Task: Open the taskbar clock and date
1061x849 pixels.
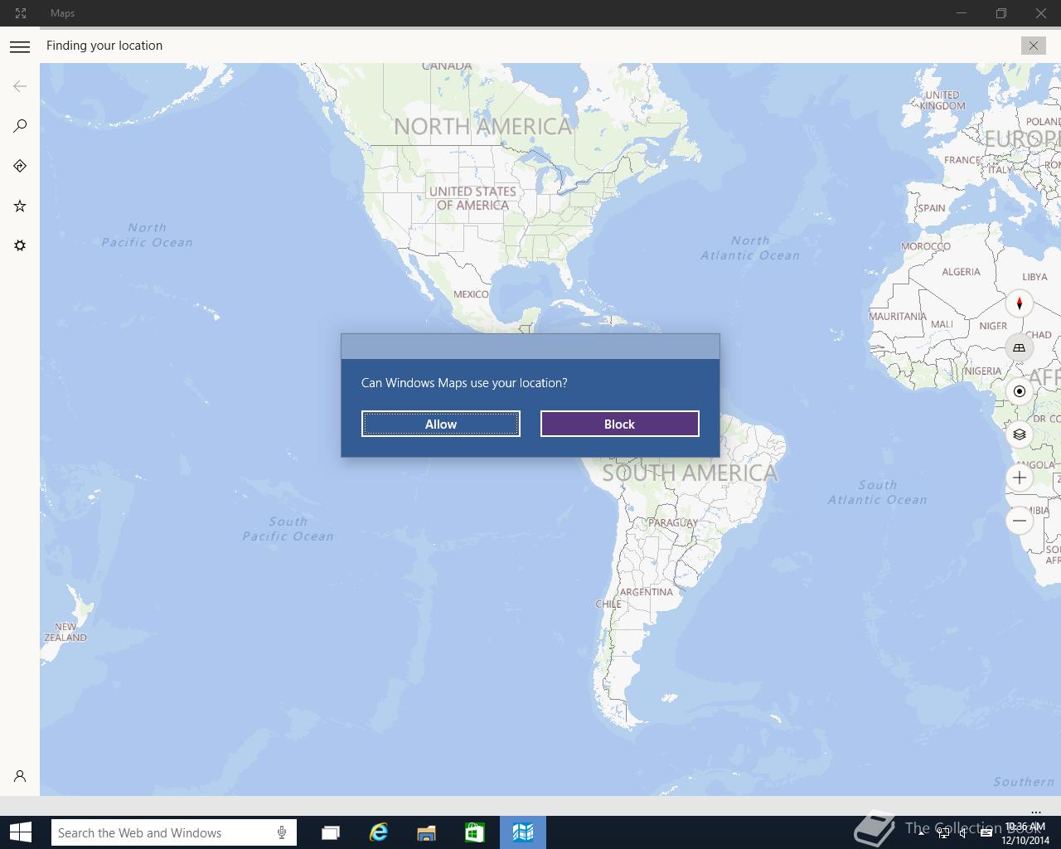Action: [1025, 833]
